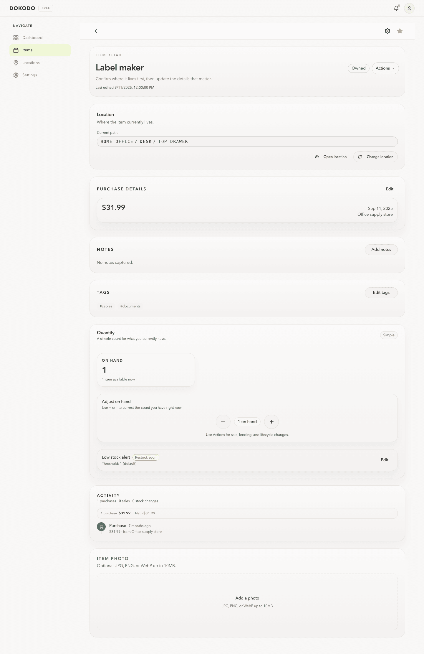Select the #cables tag

(106, 306)
